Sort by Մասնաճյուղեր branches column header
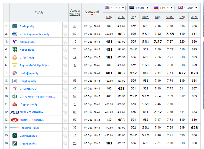 75,12
